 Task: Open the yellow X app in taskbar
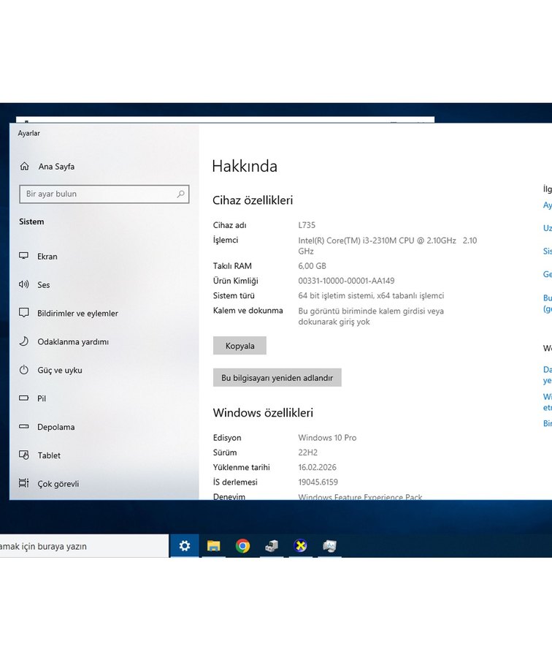tap(301, 546)
